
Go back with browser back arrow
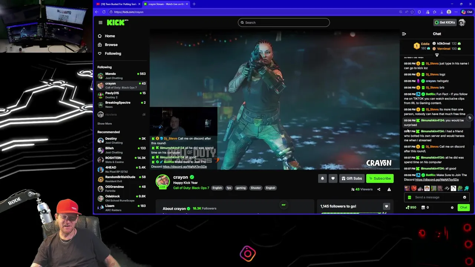pyautogui.click(x=96, y=12)
